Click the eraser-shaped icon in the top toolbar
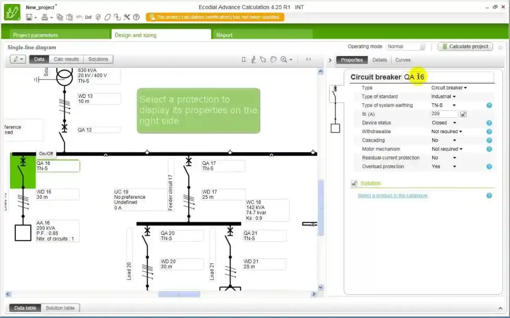The height and width of the screenshot is (318, 510). tap(108, 17)
